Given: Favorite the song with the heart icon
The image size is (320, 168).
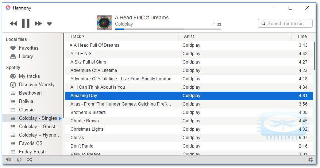Looking at the screenshot, I should tap(49, 23).
